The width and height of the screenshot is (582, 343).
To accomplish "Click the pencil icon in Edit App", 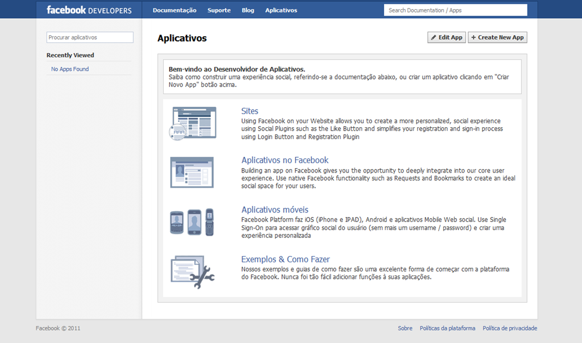I will coord(434,37).
